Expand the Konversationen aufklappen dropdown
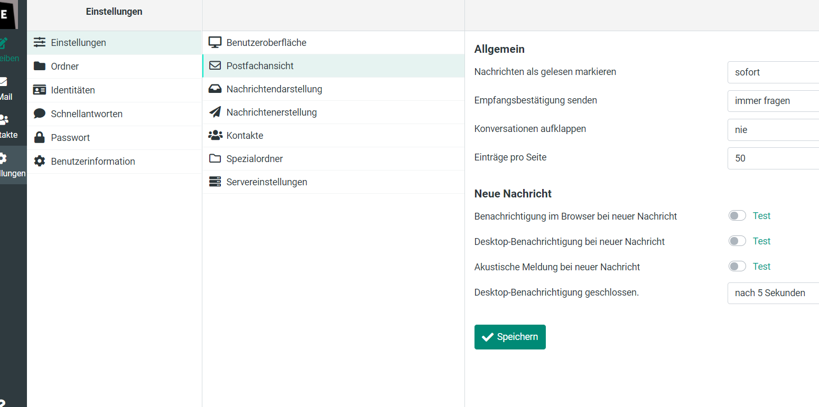 click(x=773, y=129)
